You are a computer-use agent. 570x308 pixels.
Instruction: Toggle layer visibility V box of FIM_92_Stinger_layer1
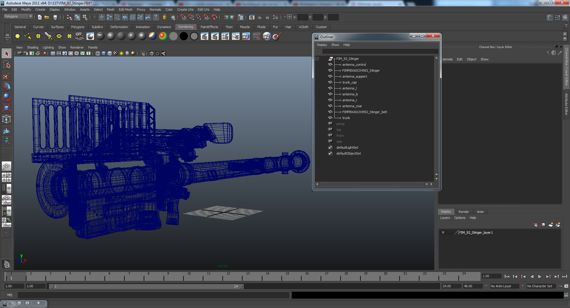[443, 232]
